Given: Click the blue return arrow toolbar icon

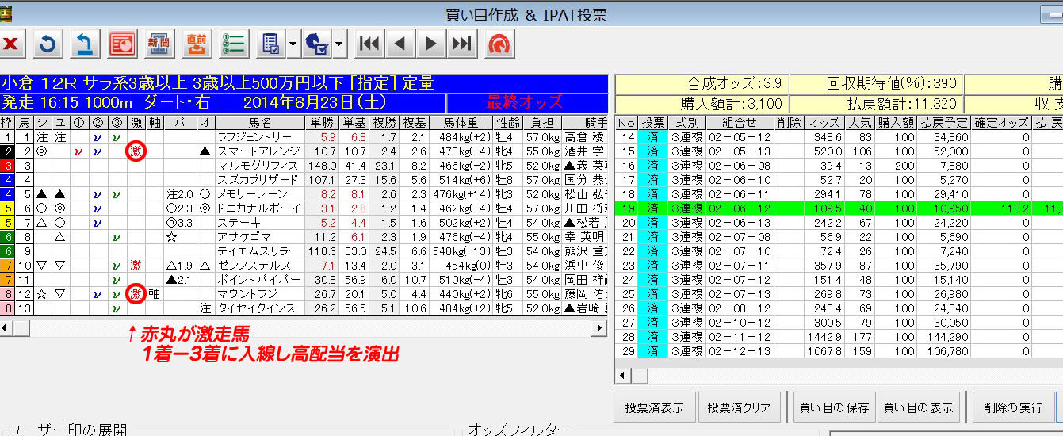Looking at the screenshot, I should (x=84, y=44).
